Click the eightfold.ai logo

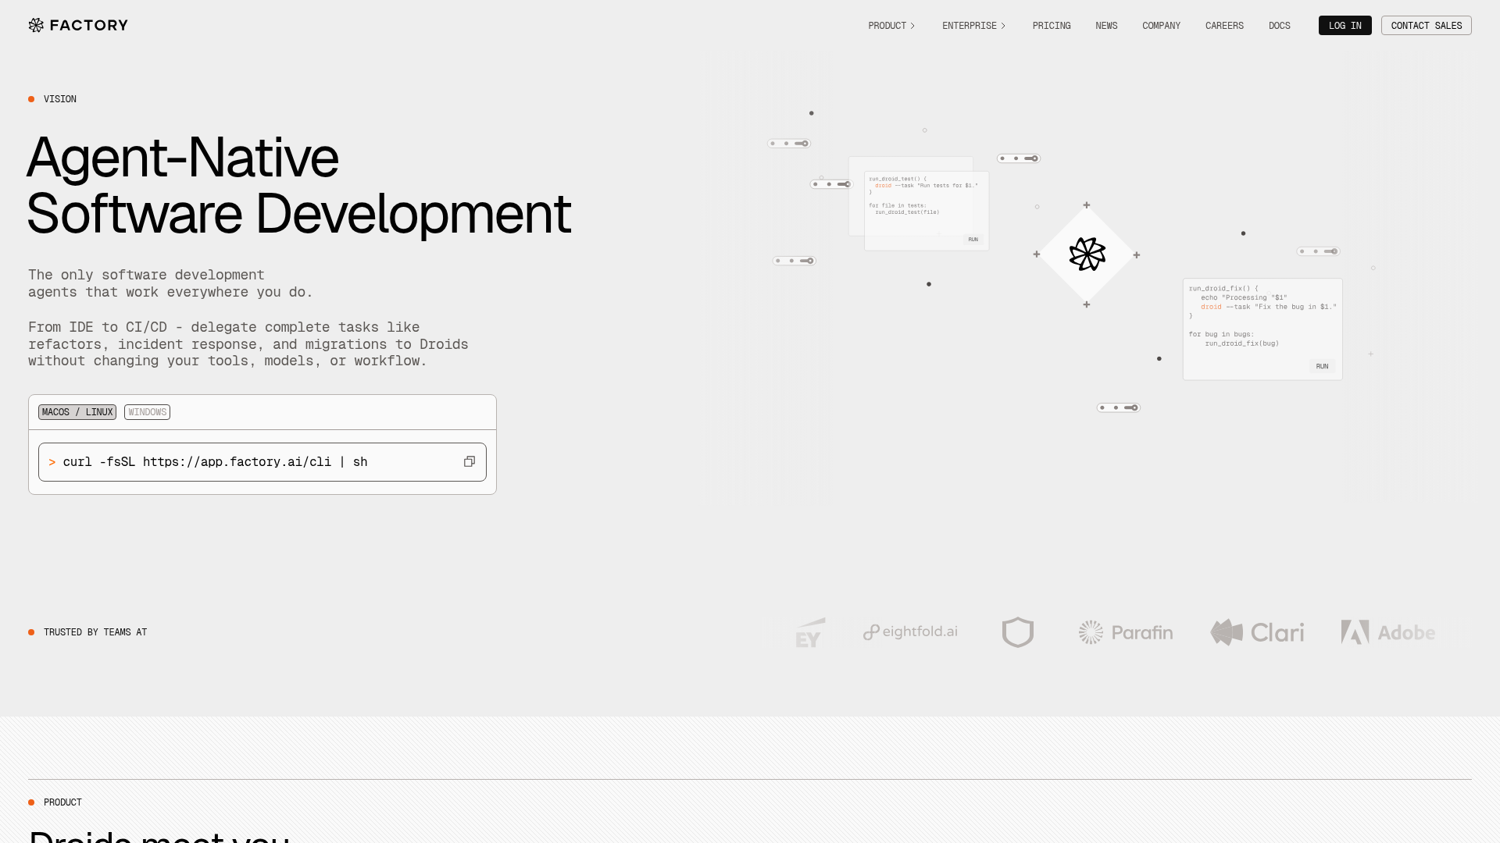tap(910, 632)
